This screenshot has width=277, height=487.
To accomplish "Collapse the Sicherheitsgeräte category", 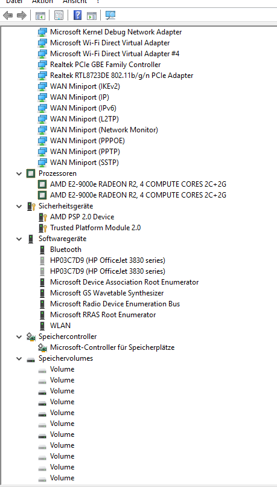I will point(19,206).
